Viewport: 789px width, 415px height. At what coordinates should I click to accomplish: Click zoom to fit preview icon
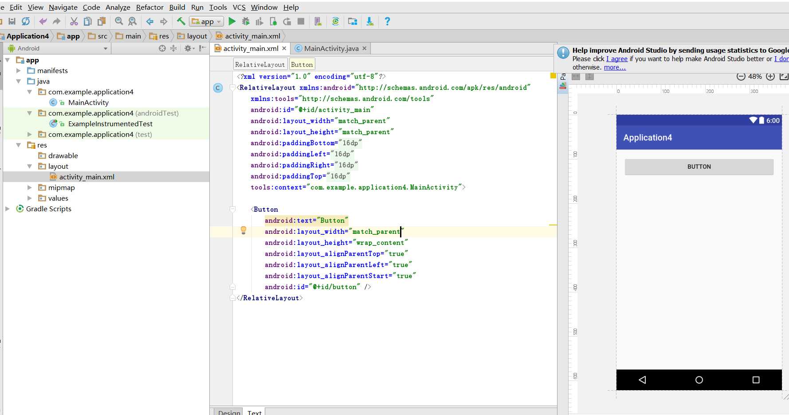(784, 76)
